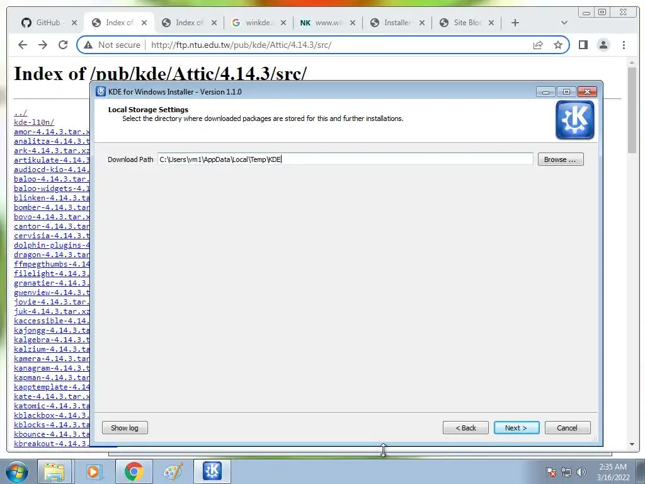
Task: Launch Windows Media Player from taskbar
Action: pos(93,471)
